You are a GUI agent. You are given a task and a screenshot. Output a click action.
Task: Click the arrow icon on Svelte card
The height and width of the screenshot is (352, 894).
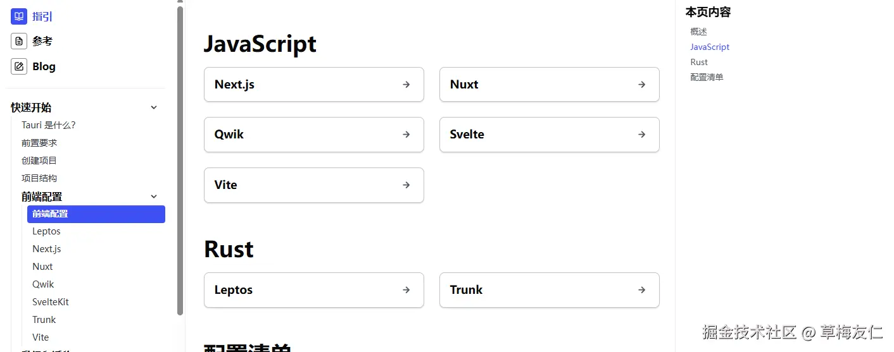click(642, 135)
